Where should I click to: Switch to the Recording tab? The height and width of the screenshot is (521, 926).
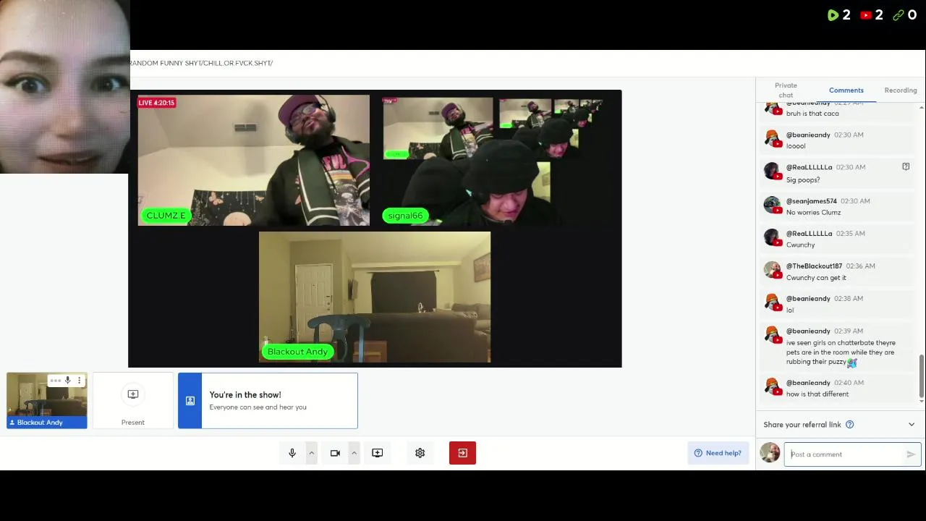(x=901, y=90)
